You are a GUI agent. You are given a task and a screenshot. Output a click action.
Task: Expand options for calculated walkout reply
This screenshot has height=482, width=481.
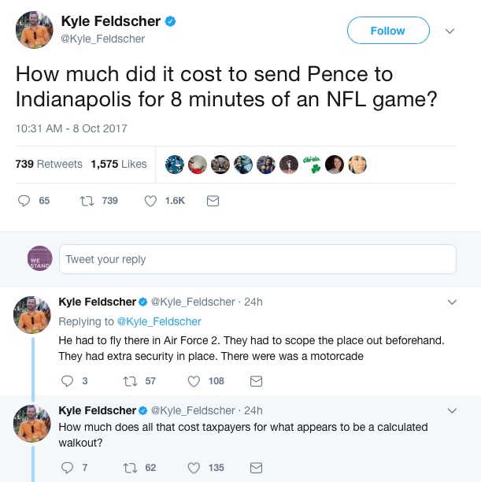(452, 410)
